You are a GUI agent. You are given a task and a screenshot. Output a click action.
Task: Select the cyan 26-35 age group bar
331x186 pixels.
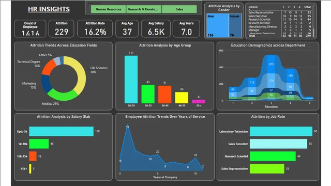[131, 79]
